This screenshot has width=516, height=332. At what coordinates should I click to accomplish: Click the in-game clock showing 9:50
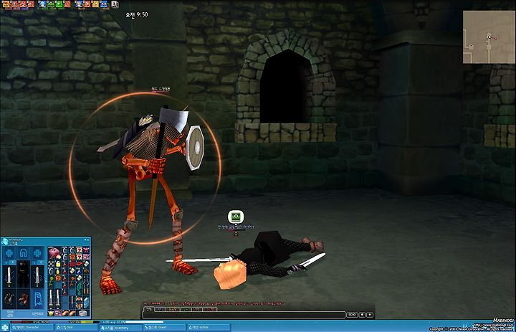coord(137,15)
